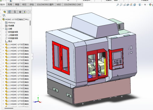153x110 pixels.
Task: Activate the Section View icon
Action: [x=128, y=5]
